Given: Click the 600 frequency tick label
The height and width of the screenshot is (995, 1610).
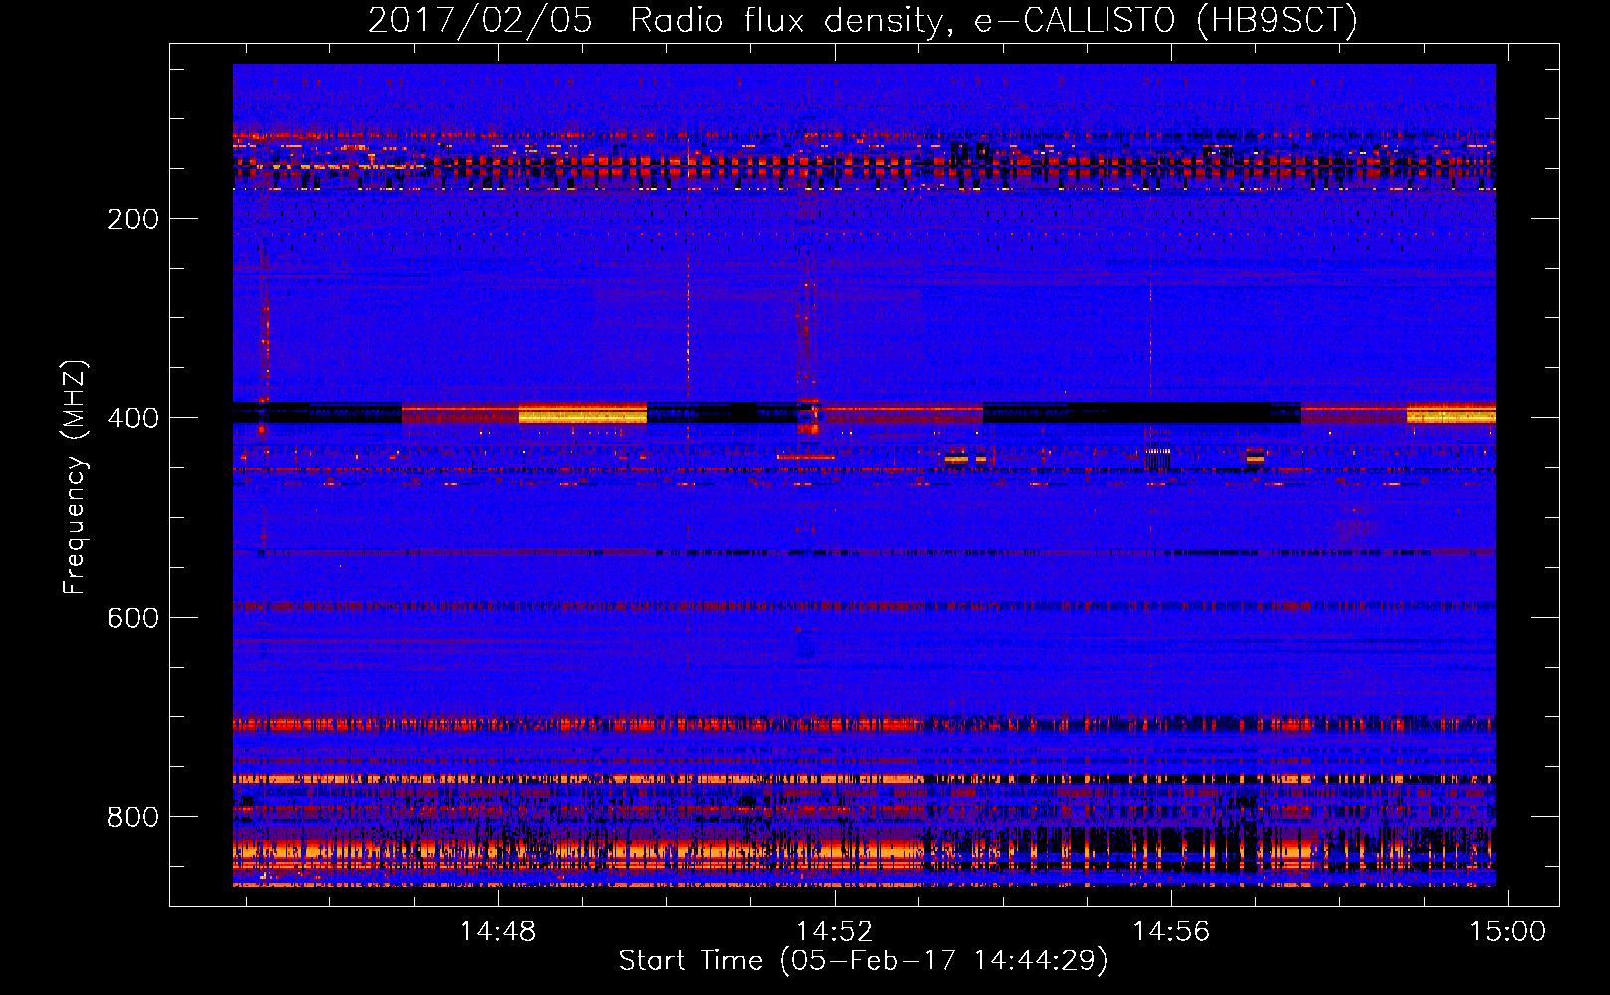Looking at the screenshot, I should pyautogui.click(x=133, y=618).
